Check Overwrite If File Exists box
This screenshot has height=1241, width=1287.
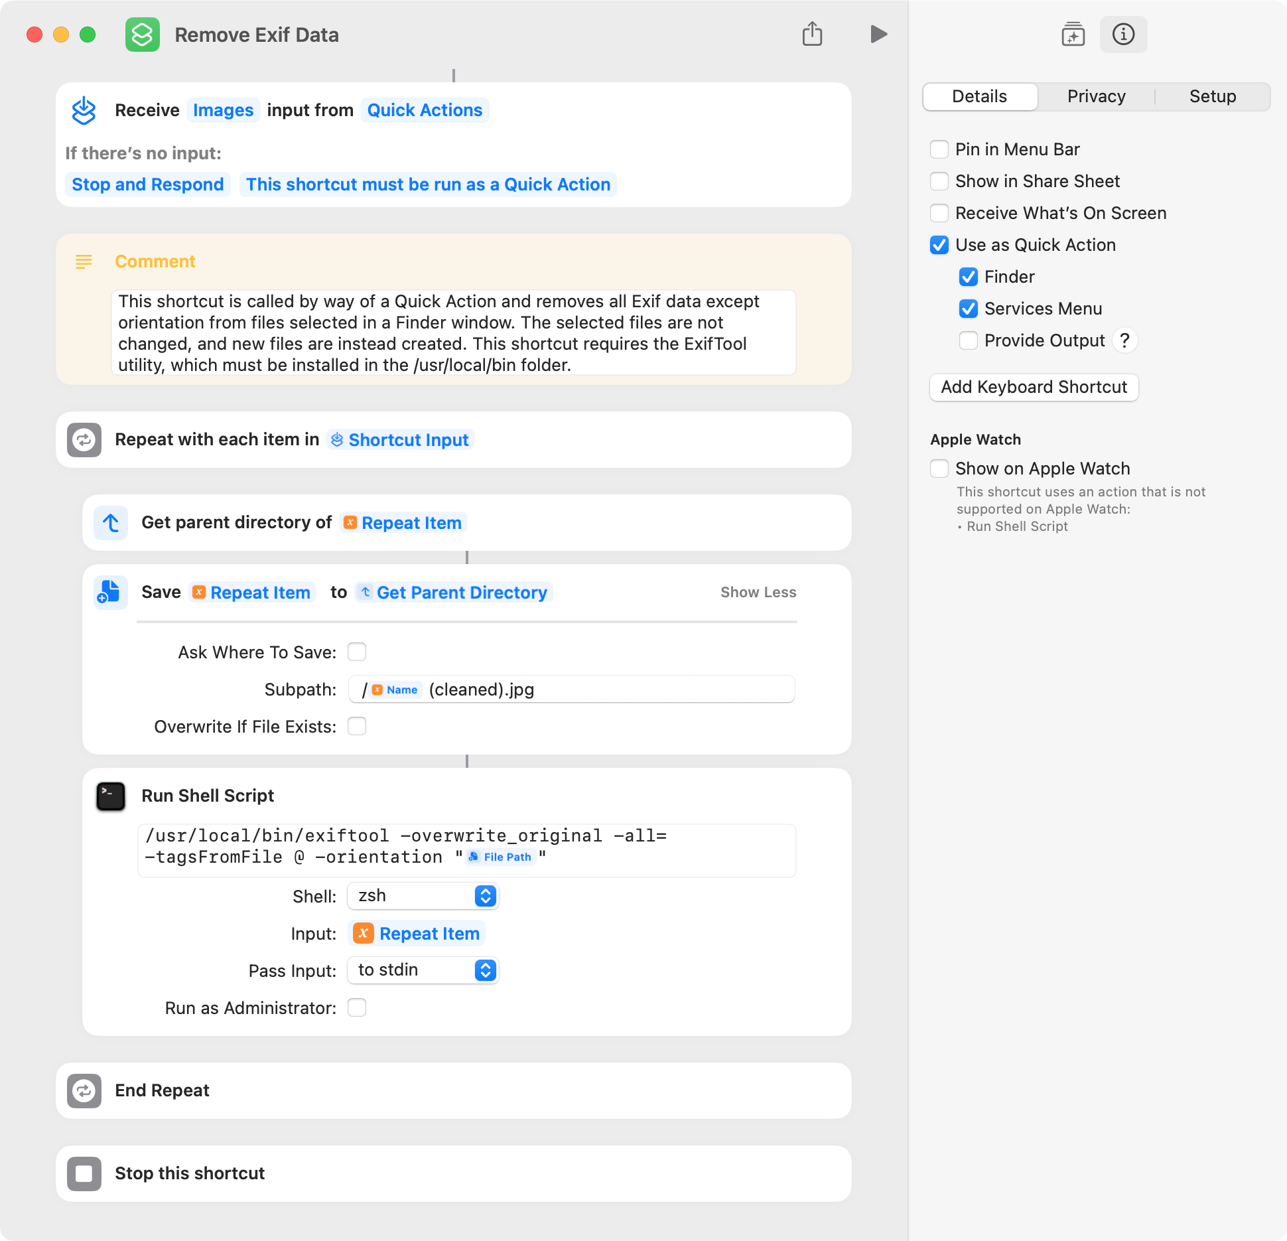(x=357, y=726)
